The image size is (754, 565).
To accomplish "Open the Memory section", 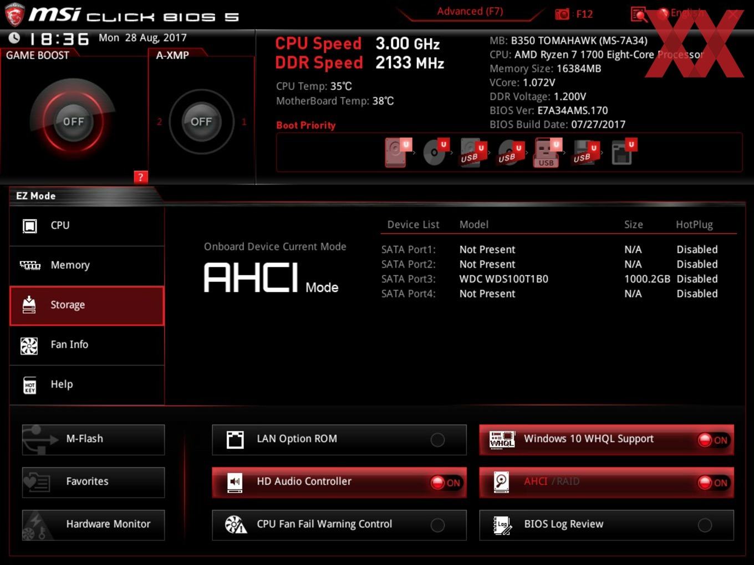I will [87, 265].
